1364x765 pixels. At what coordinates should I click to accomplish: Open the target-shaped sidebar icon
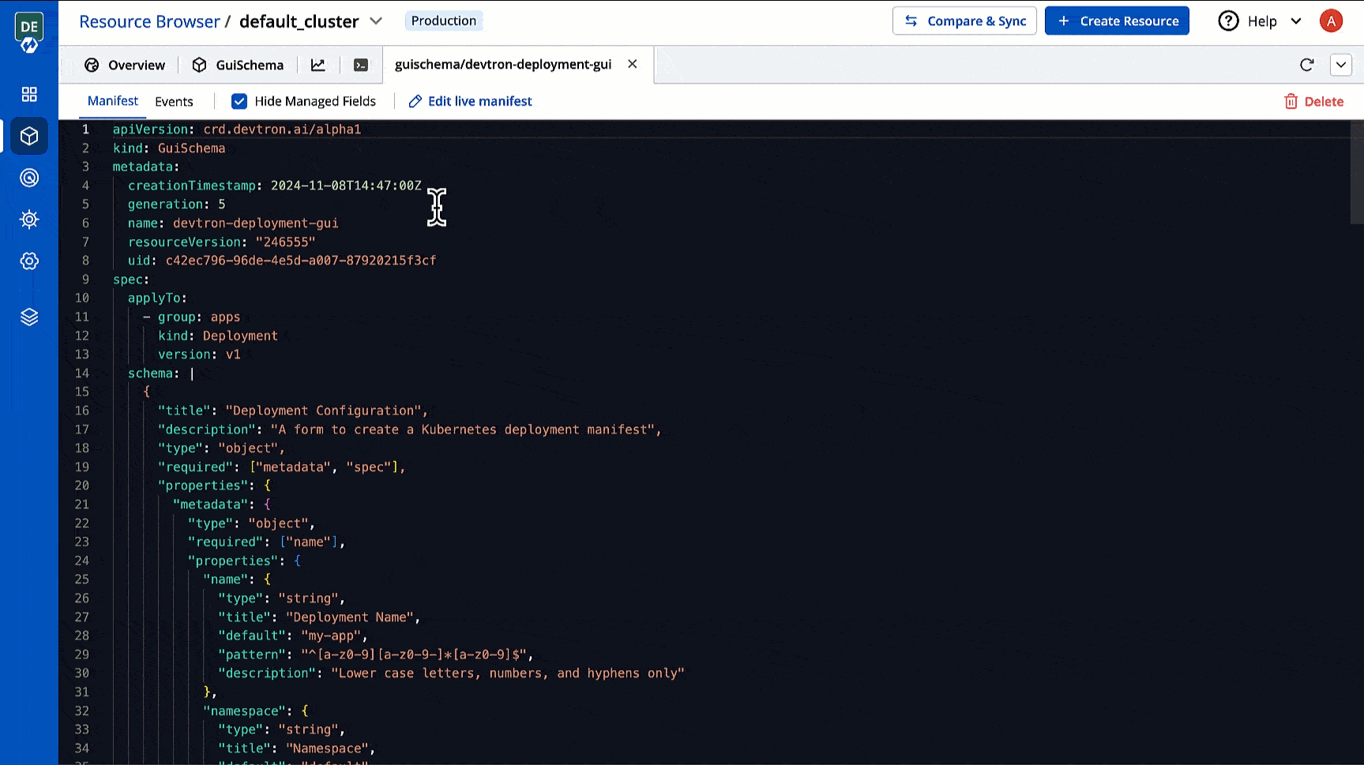coord(29,178)
